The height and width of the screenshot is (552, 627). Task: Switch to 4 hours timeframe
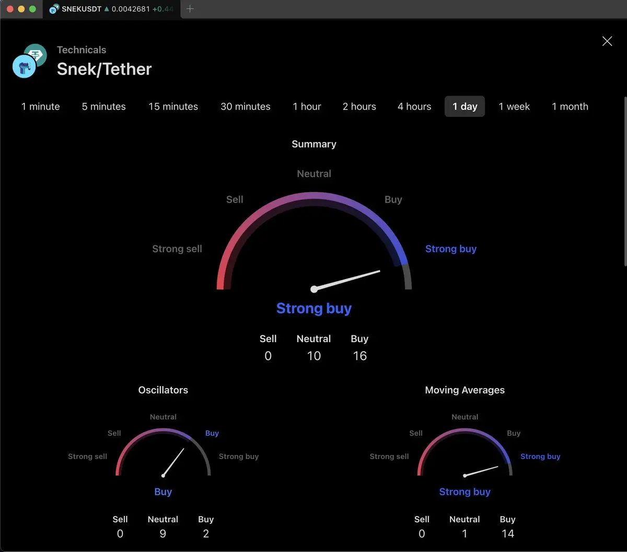(x=414, y=106)
